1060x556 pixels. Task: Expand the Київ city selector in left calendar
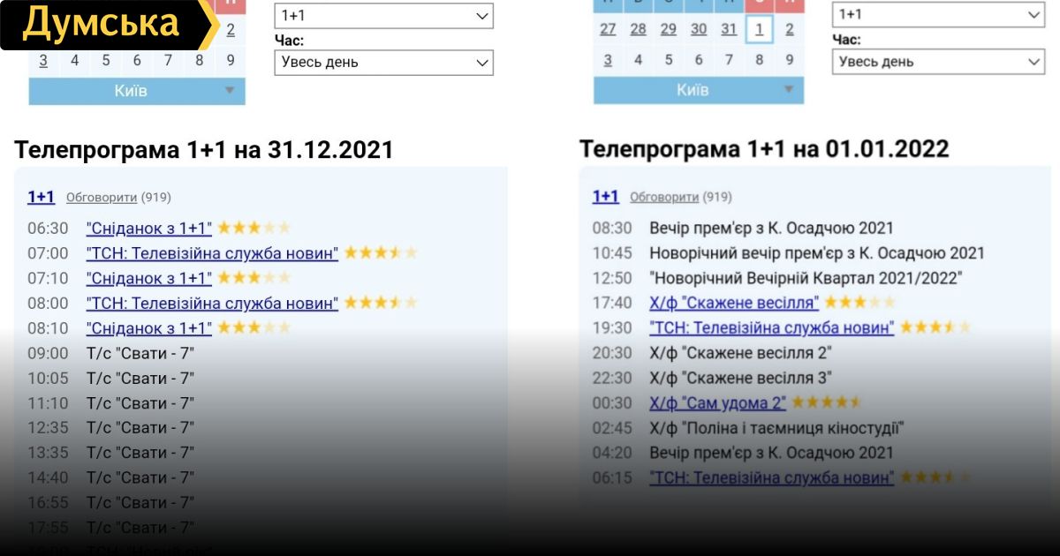[x=137, y=91]
